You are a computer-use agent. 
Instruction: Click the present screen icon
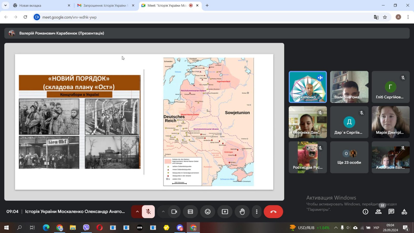(225, 212)
